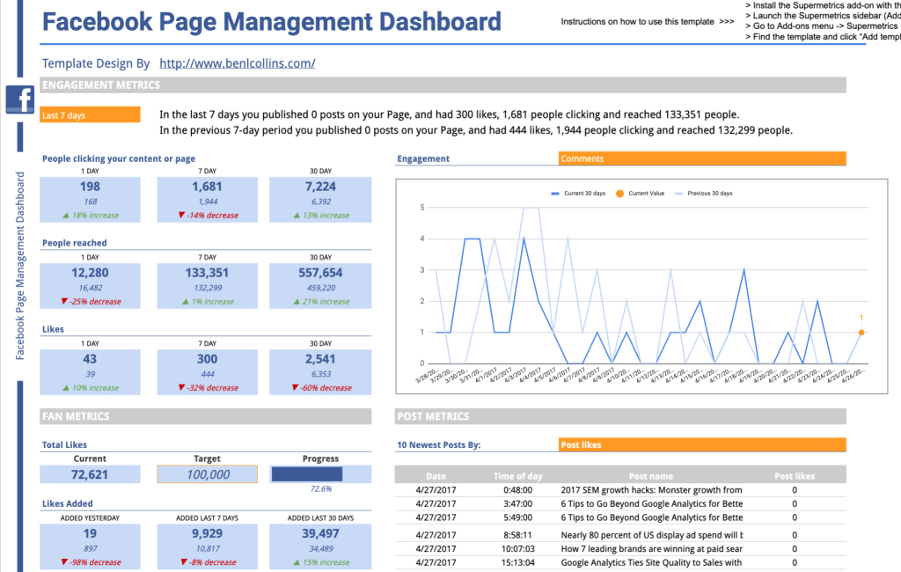Select the 7 day people reached card
The width and height of the screenshot is (901, 572).
coord(208,286)
